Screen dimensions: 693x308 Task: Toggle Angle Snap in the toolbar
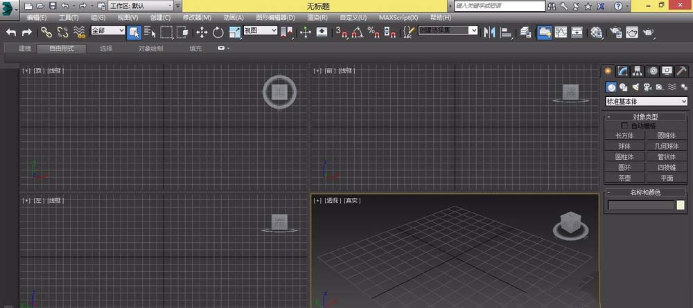point(357,32)
